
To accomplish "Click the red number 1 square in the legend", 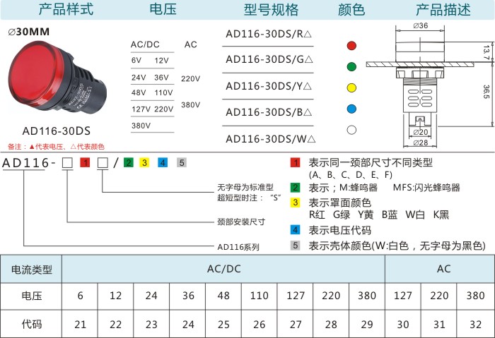I will point(296,163).
